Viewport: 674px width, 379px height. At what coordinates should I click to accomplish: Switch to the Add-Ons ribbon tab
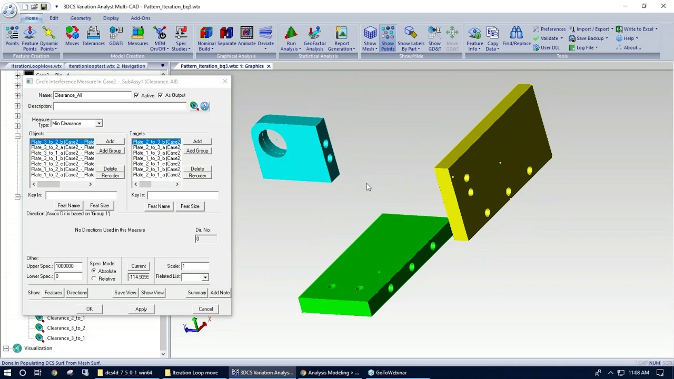pos(141,18)
